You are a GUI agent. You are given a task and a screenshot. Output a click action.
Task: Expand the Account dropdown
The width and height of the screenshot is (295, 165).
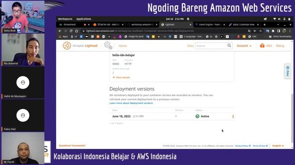(x=244, y=46)
